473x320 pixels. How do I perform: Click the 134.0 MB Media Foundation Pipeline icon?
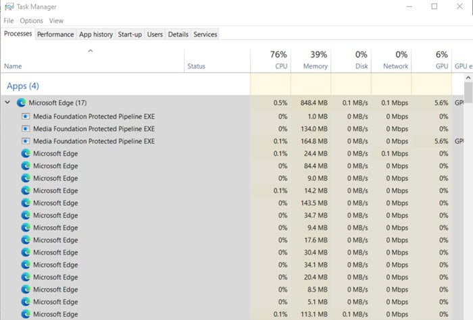pyautogui.click(x=26, y=128)
